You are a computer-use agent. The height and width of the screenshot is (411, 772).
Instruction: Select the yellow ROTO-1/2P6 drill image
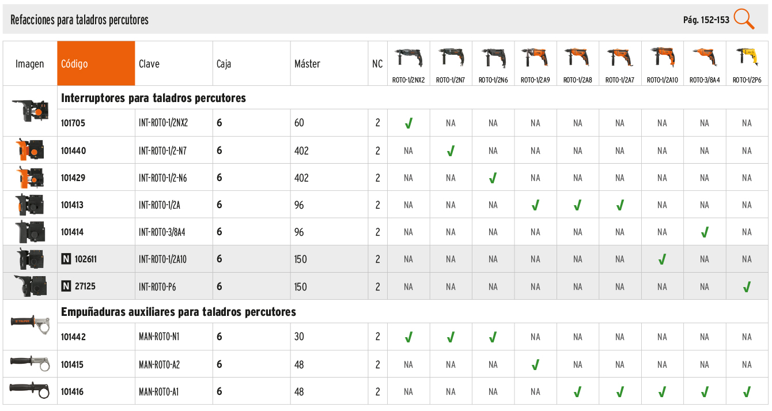[747, 58]
